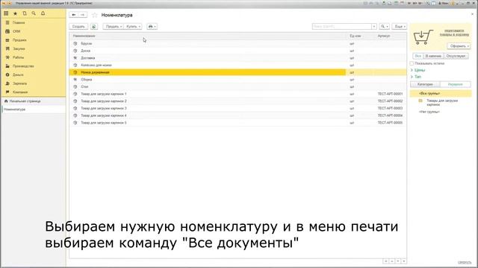Select the В наличии availability filter
This screenshot has height=268, width=478.
coord(433,57)
